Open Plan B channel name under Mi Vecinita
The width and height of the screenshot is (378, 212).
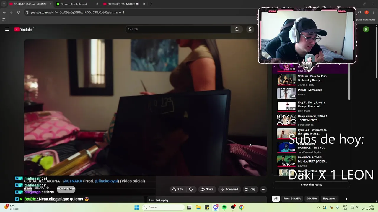tap(301, 95)
